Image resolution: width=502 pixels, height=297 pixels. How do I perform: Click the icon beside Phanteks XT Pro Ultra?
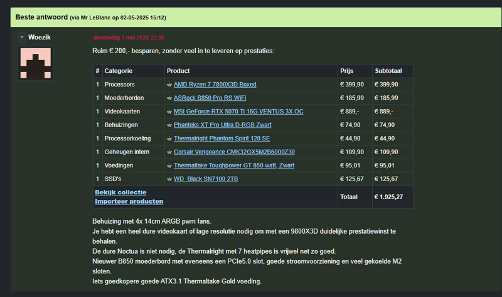(169, 125)
